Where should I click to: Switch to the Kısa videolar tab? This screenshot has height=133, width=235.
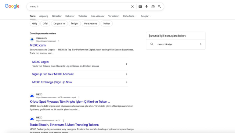(x=98, y=16)
